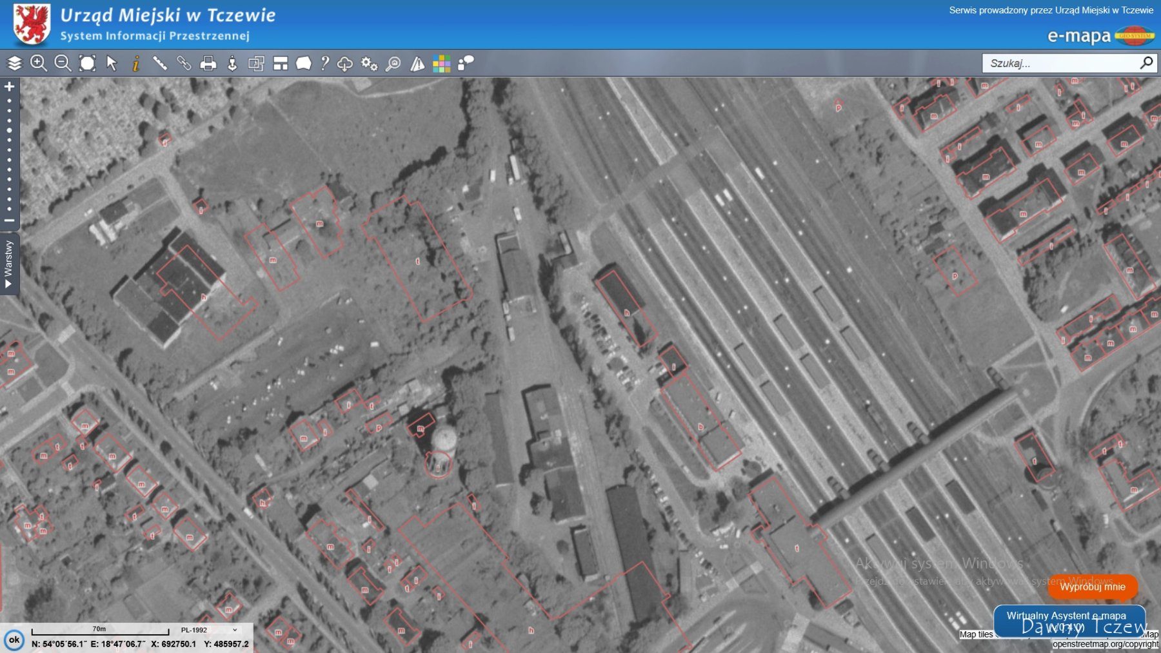Open the colorful grid palette icon
Viewport: 1161px width, 653px height.
[441, 63]
